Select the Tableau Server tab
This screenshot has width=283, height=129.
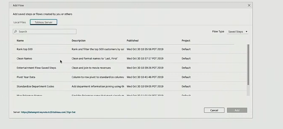pyautogui.click(x=43, y=22)
